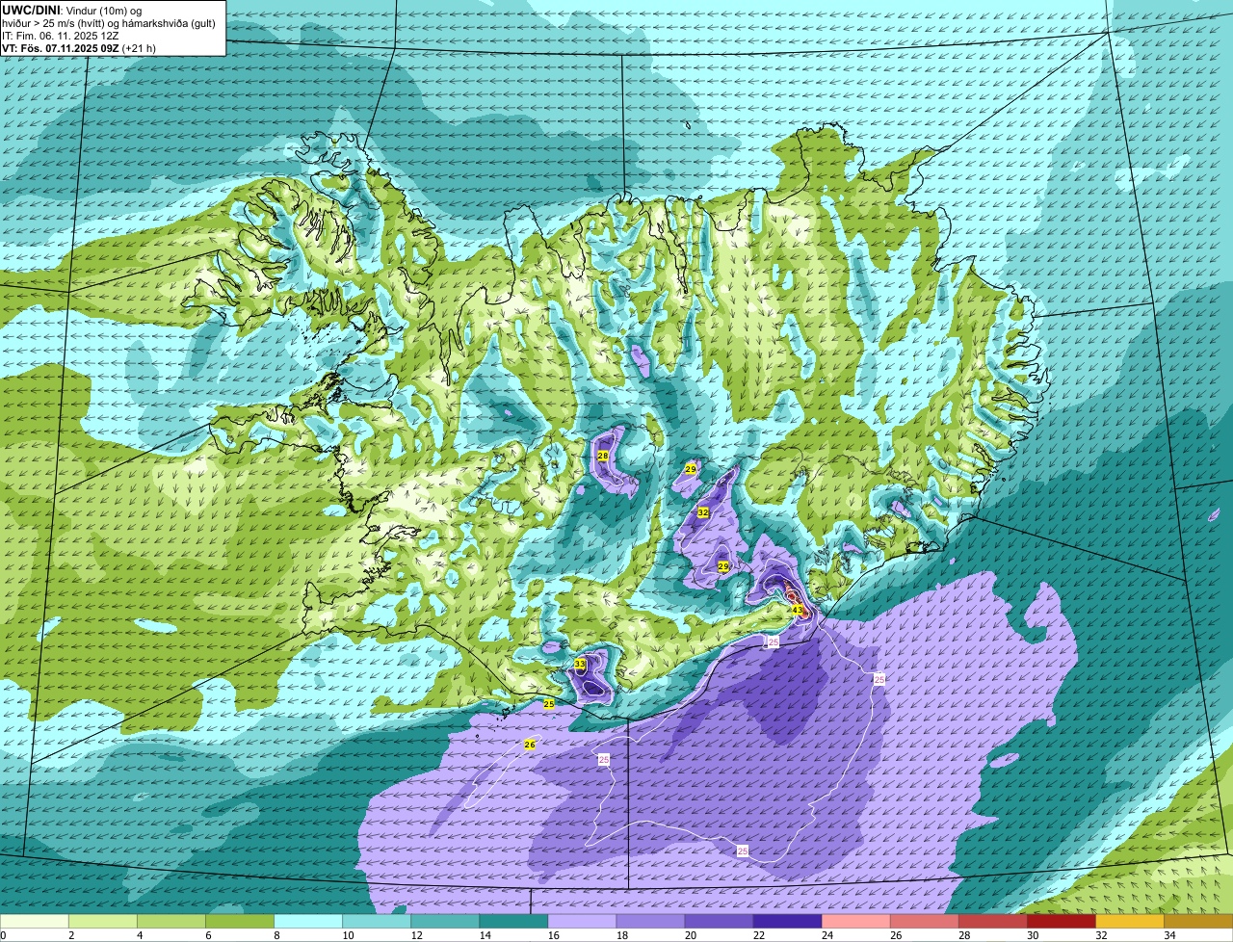Screen dimensions: 1233x942
Task: Click the medium violet 20–22 legend swatch
Action: tap(720, 921)
